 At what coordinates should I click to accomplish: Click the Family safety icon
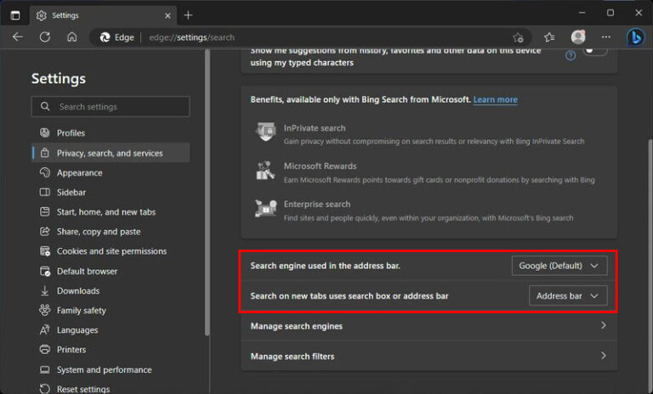pyautogui.click(x=44, y=310)
